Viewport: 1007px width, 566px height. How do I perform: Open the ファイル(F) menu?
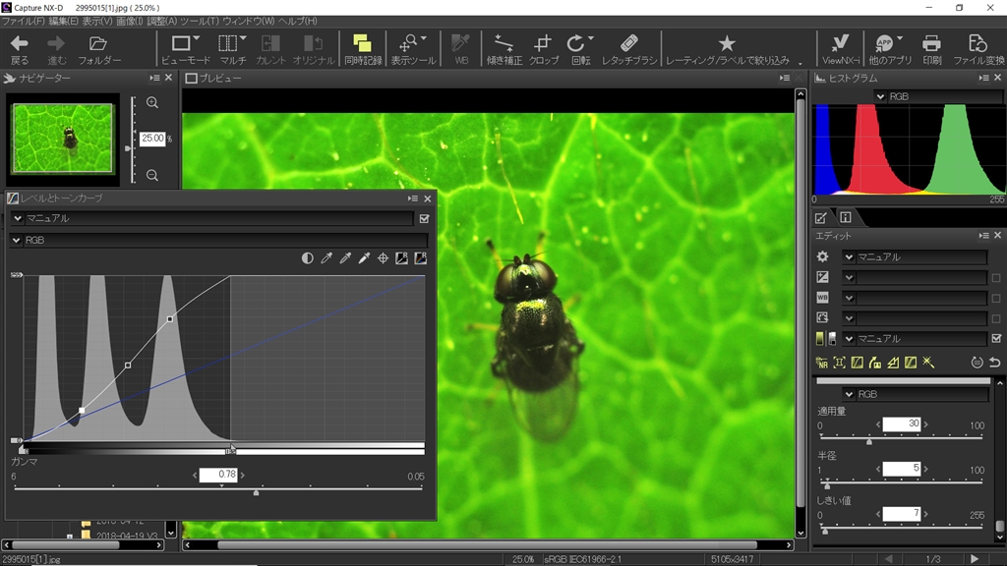(x=24, y=21)
